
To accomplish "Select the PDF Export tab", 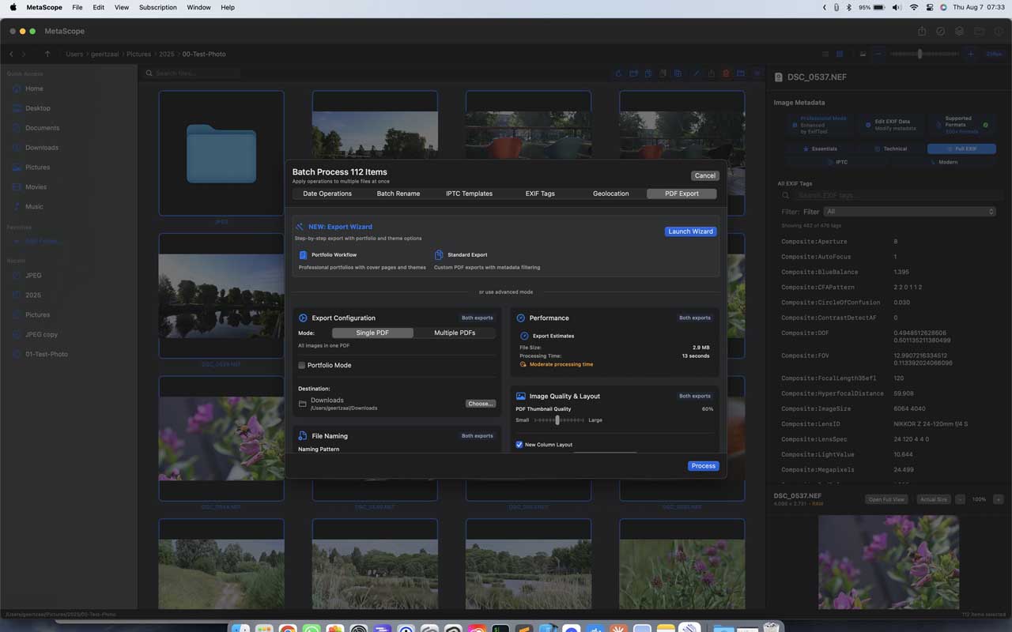I will [x=682, y=194].
